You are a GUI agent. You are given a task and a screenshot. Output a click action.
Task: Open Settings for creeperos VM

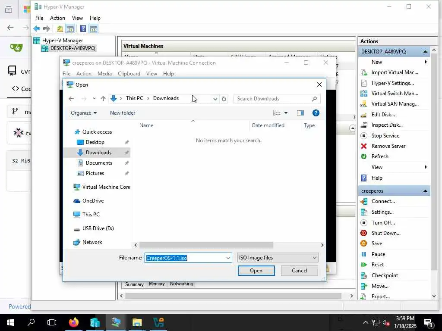pos(382,212)
